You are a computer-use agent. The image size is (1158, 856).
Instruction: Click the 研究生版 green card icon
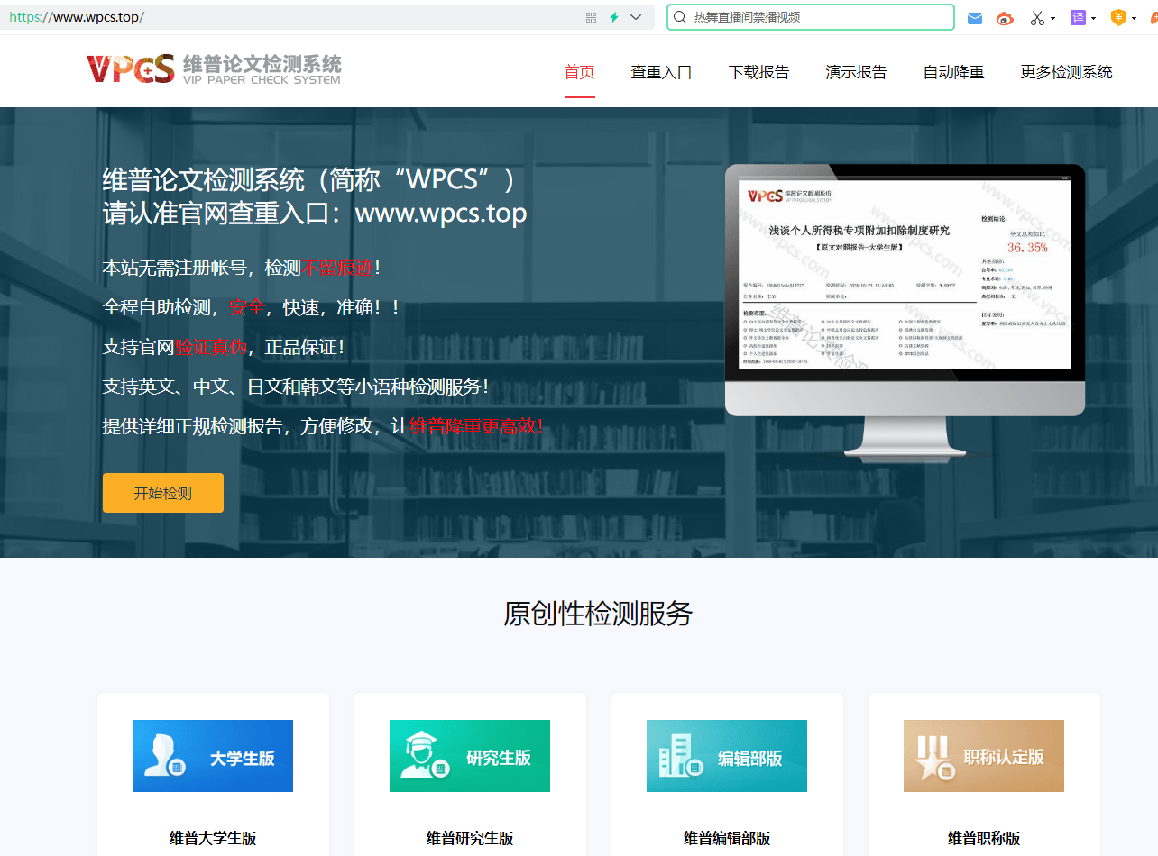point(470,756)
